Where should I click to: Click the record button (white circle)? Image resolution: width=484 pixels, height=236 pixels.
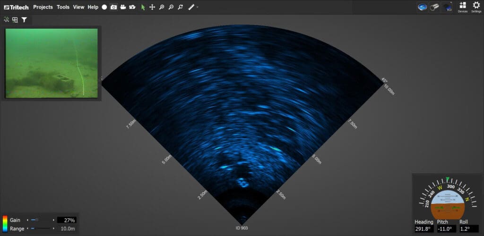coord(104,7)
